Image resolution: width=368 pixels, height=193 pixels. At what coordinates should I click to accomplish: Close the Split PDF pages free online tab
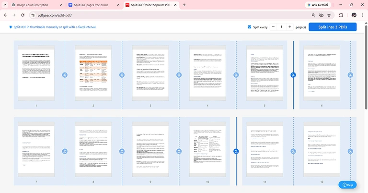pos(118,5)
